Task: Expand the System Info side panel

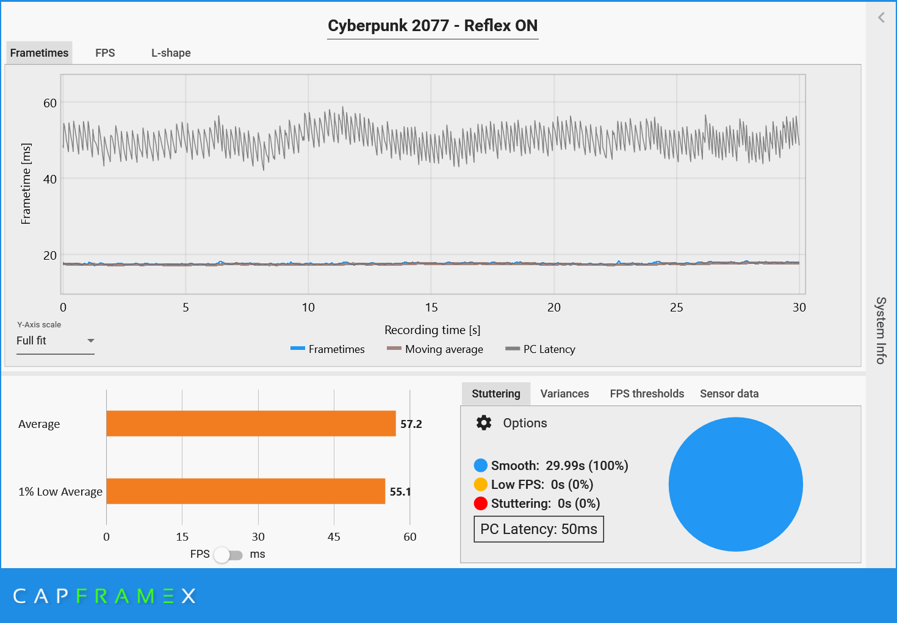Action: click(x=881, y=330)
